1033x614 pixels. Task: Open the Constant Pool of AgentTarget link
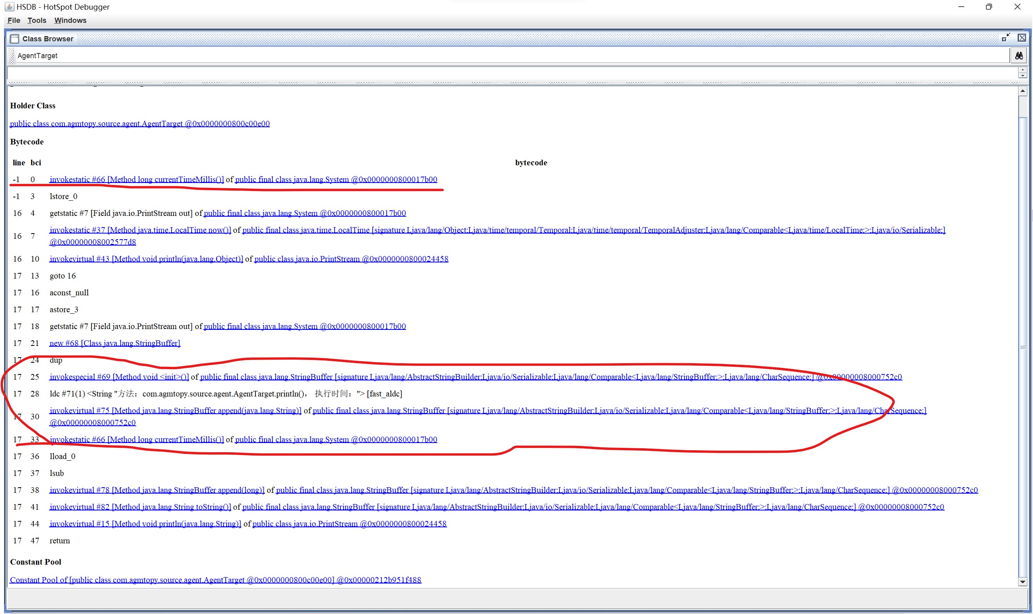click(215, 579)
